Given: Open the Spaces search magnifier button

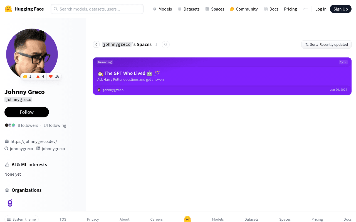Looking at the screenshot, I should point(166,44).
